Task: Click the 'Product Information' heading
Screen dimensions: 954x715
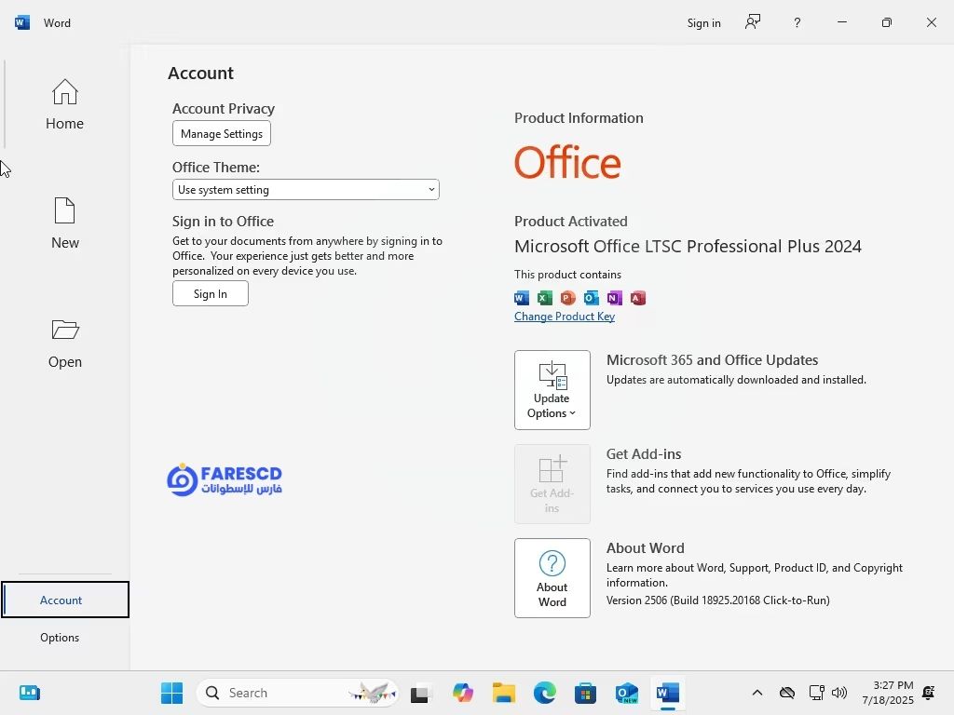Action: click(x=579, y=118)
